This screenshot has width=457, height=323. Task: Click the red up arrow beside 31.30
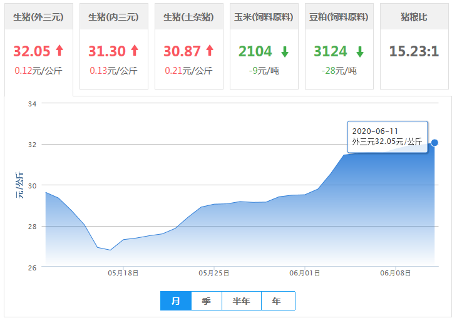click(x=135, y=51)
